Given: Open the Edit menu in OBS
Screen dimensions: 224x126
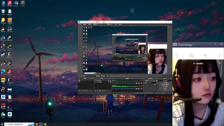Looking at the screenshot, I should click(x=85, y=24).
